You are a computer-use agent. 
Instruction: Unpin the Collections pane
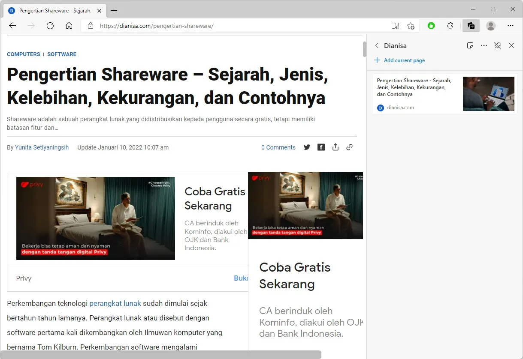(498, 45)
